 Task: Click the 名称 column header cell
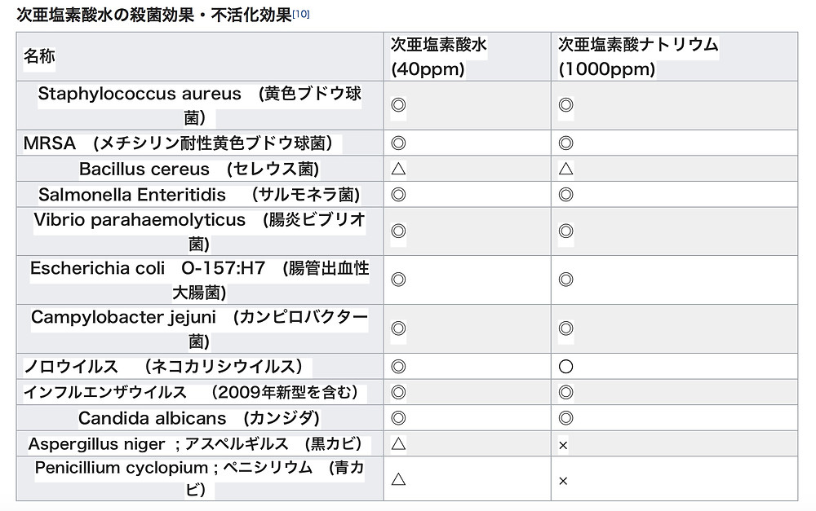pos(40,56)
